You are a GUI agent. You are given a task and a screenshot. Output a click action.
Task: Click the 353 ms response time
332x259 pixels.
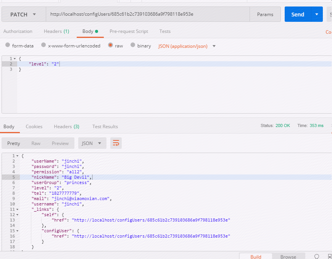pos(316,125)
